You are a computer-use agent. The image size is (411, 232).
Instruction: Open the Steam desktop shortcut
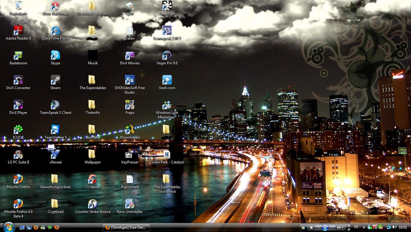55,80
